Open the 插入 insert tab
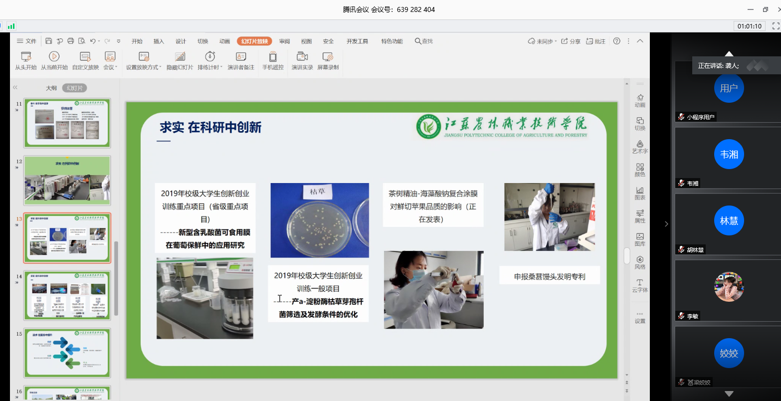Image resolution: width=781 pixels, height=401 pixels. click(159, 41)
